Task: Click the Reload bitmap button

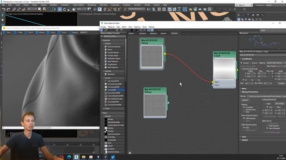Action: (x=245, y=100)
